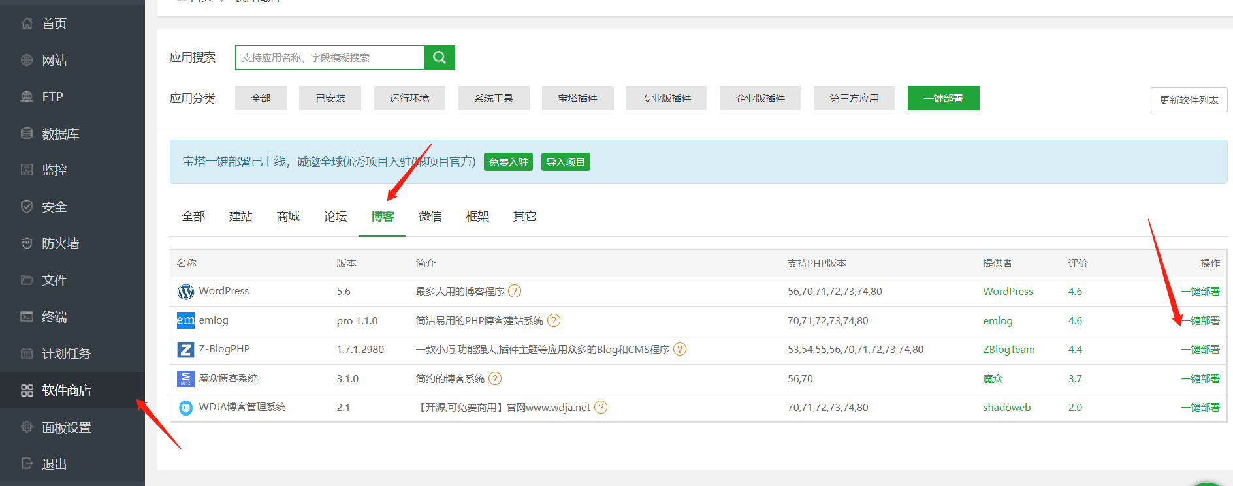Open help icon in WordPress description

coord(515,291)
